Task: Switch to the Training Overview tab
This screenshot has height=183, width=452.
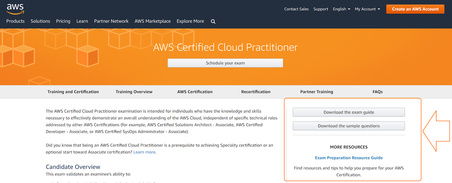Action: pos(134,92)
